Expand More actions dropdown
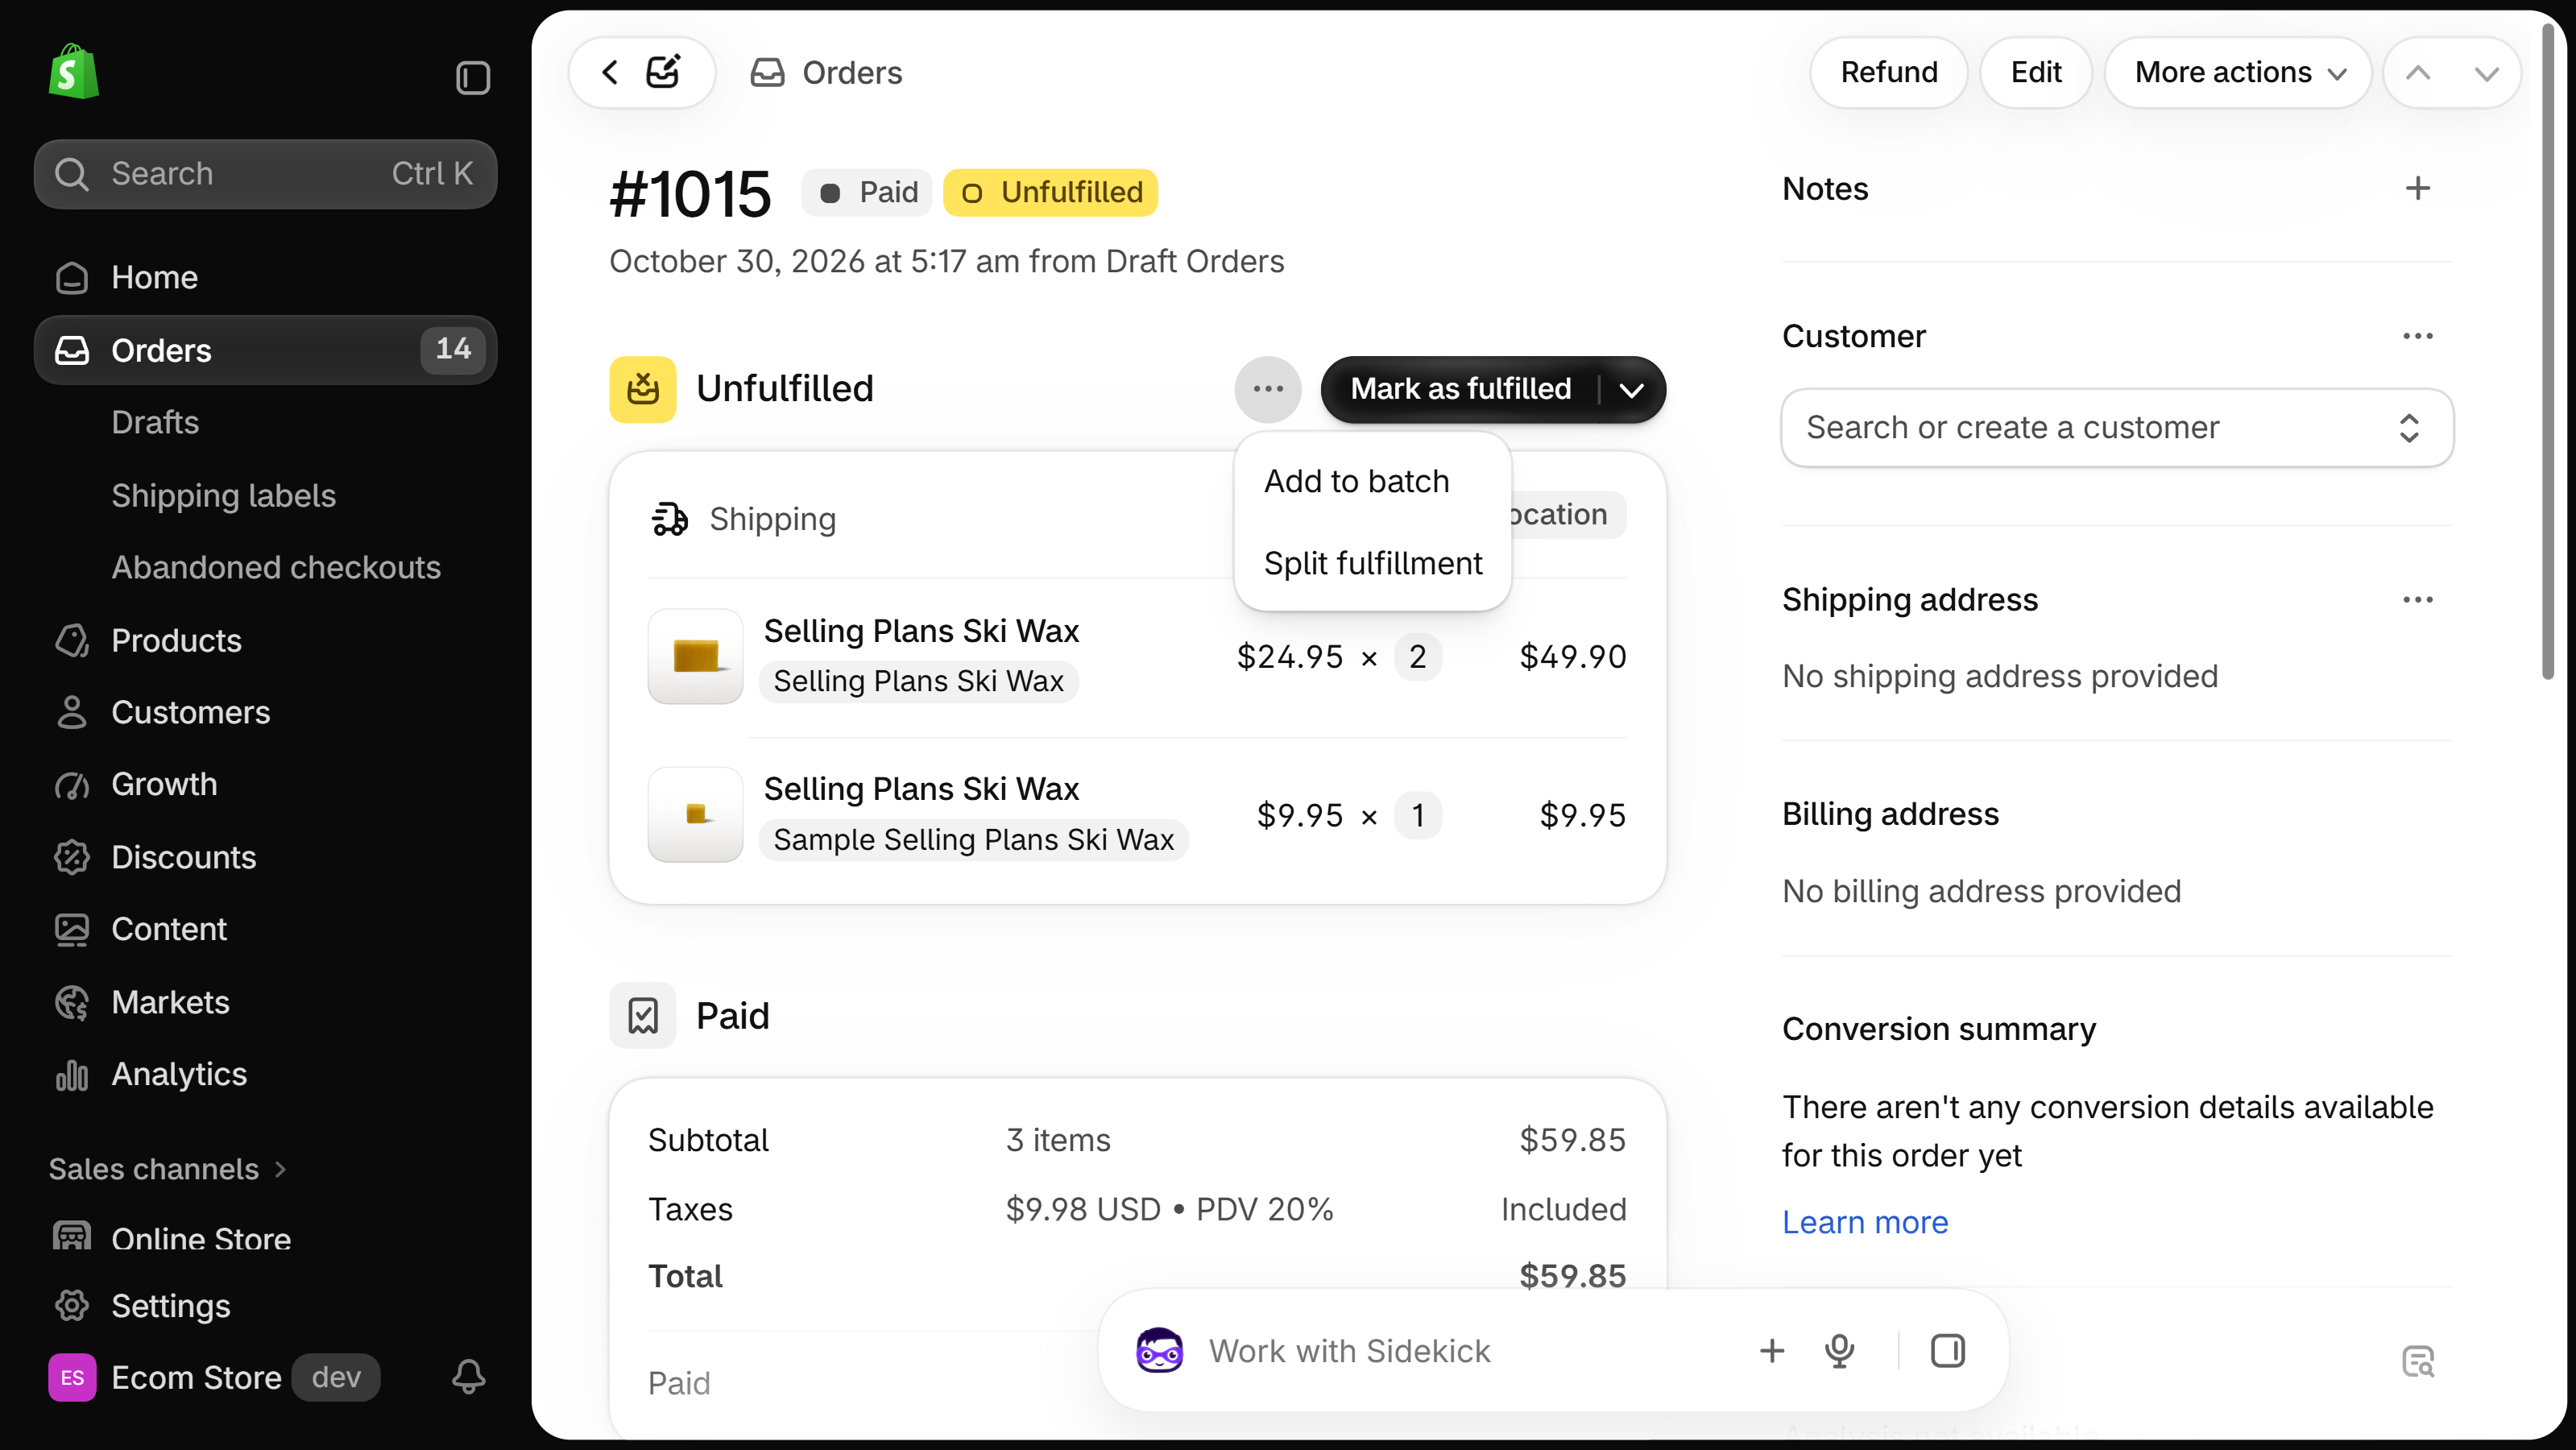The image size is (2576, 1450). tap(2238, 73)
